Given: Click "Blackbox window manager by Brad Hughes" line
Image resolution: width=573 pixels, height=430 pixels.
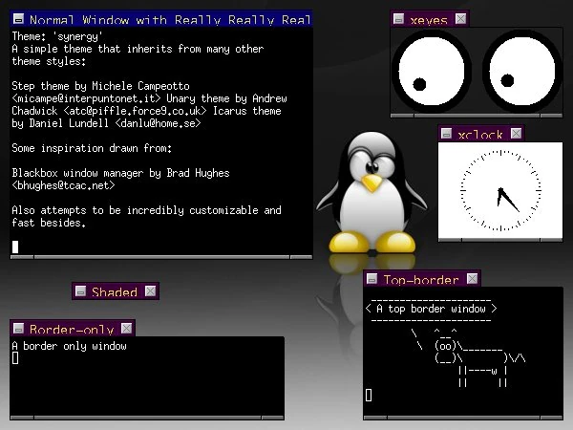Looking at the screenshot, I should pyautogui.click(x=120, y=173).
